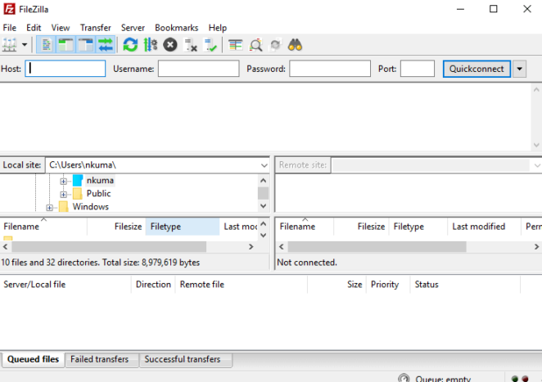Open the Site Manager dropdown arrow
The width and height of the screenshot is (542, 382).
pos(25,45)
